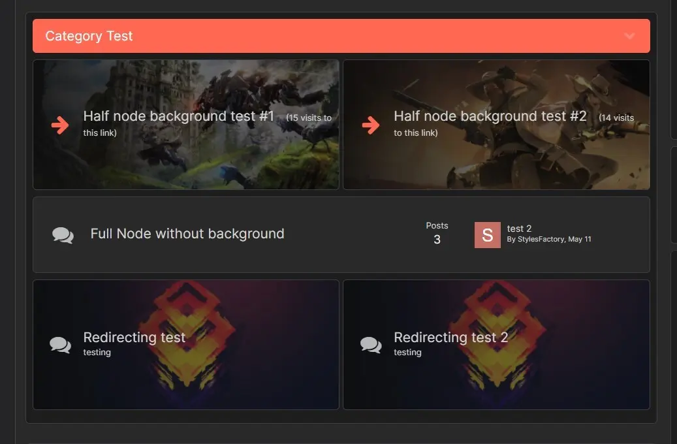Collapse the Category Test section chevron

tap(629, 37)
